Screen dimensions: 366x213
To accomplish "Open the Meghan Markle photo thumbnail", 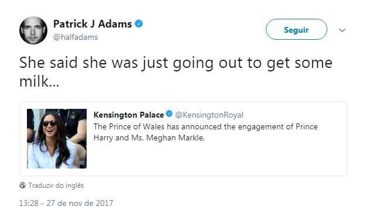I will pos(57,139).
